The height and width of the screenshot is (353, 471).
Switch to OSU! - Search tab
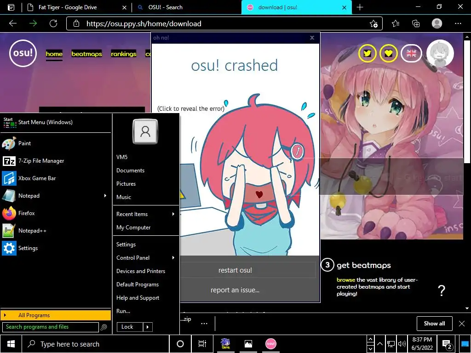pyautogui.click(x=186, y=7)
